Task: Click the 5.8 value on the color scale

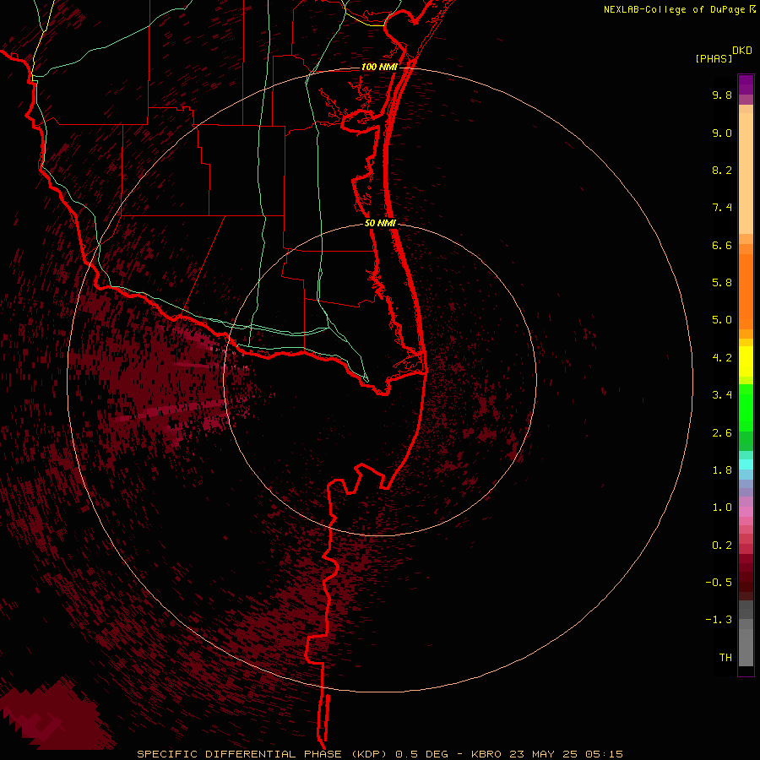Action: pos(722,283)
